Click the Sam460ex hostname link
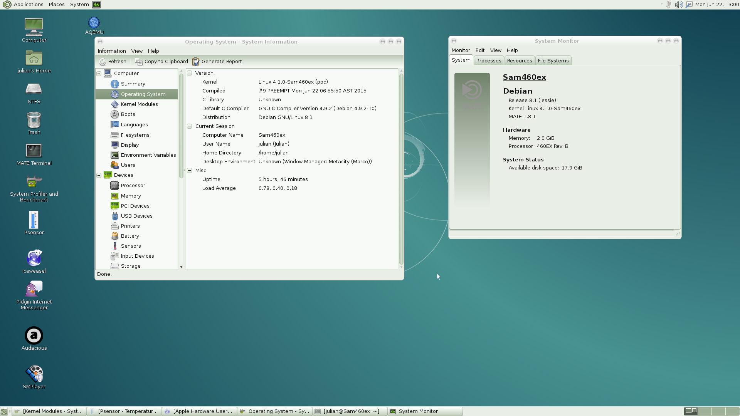 coord(524,77)
